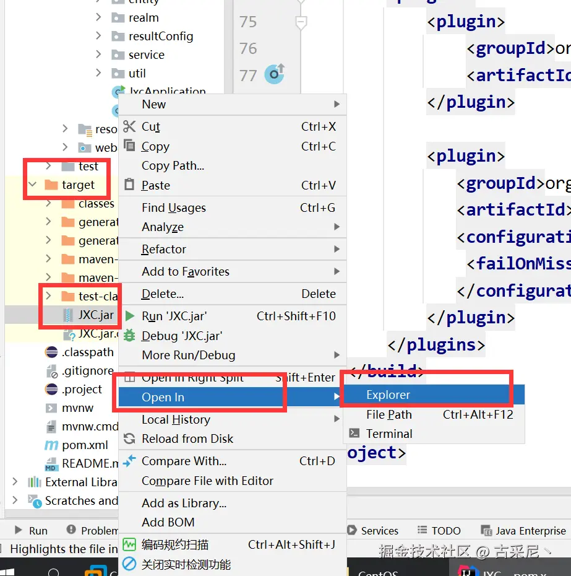The image size is (571, 576).
Task: Click the Debug bug icon
Action: (129, 336)
